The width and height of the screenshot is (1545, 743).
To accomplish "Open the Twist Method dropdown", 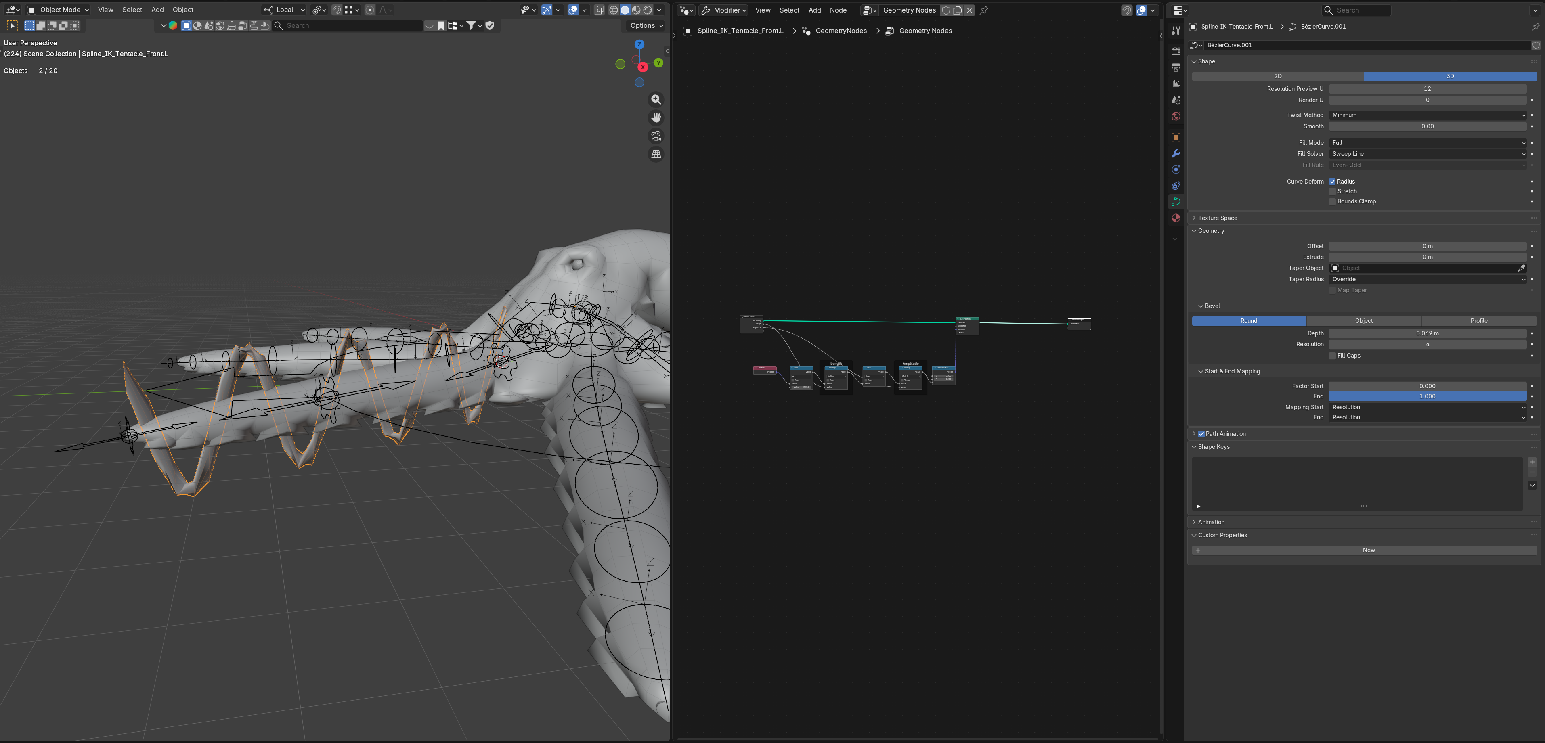I will tap(1428, 115).
